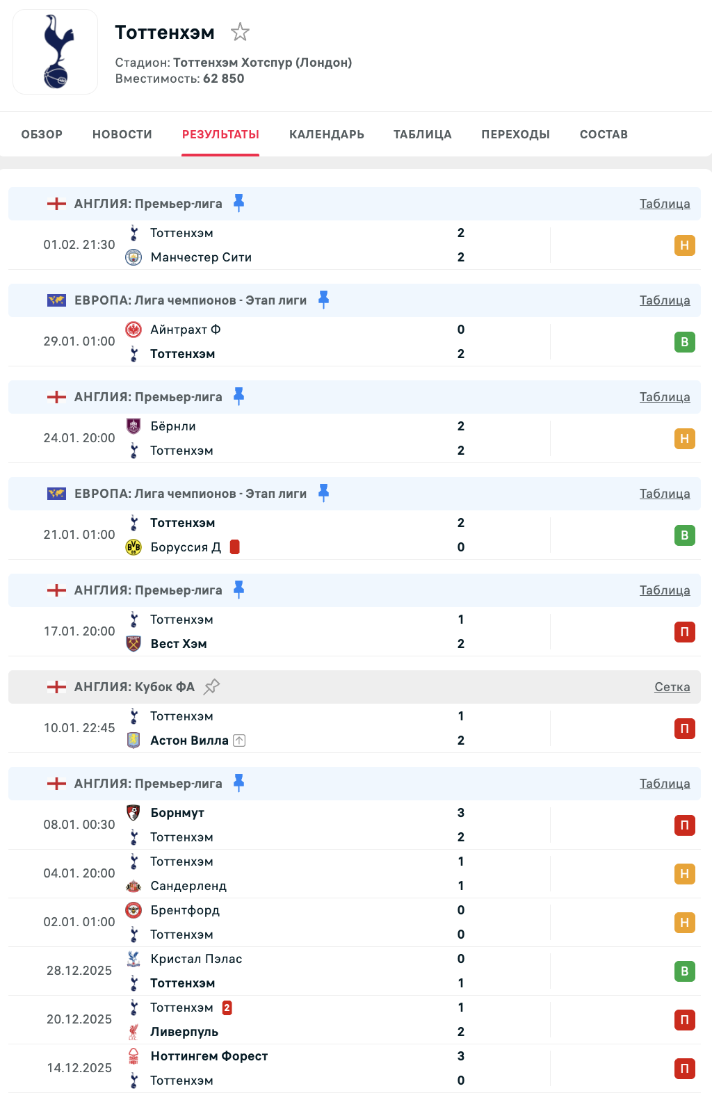
Task: Click the Вест Хэм club crest
Action: click(133, 644)
